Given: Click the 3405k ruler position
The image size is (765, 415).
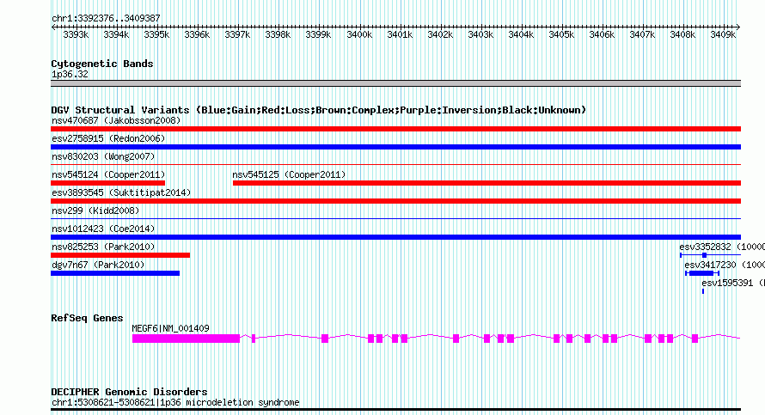Looking at the screenshot, I should pyautogui.click(x=561, y=34).
